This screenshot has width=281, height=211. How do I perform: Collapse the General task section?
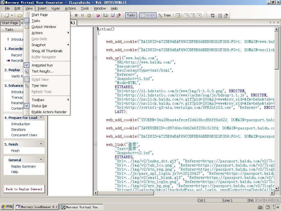point(41,160)
